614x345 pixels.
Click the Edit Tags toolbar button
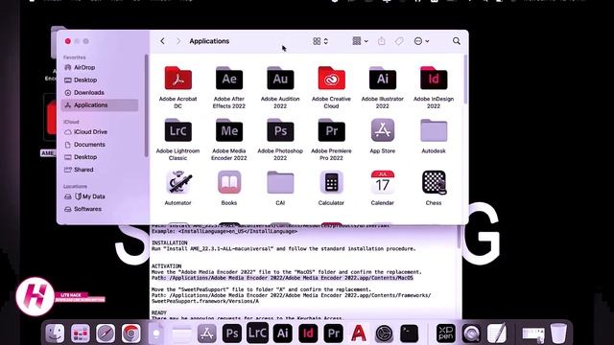pyautogui.click(x=399, y=41)
